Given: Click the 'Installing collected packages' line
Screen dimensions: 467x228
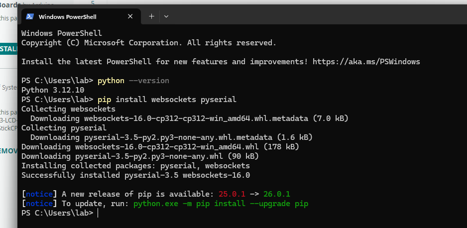Looking at the screenshot, I should [x=135, y=166].
